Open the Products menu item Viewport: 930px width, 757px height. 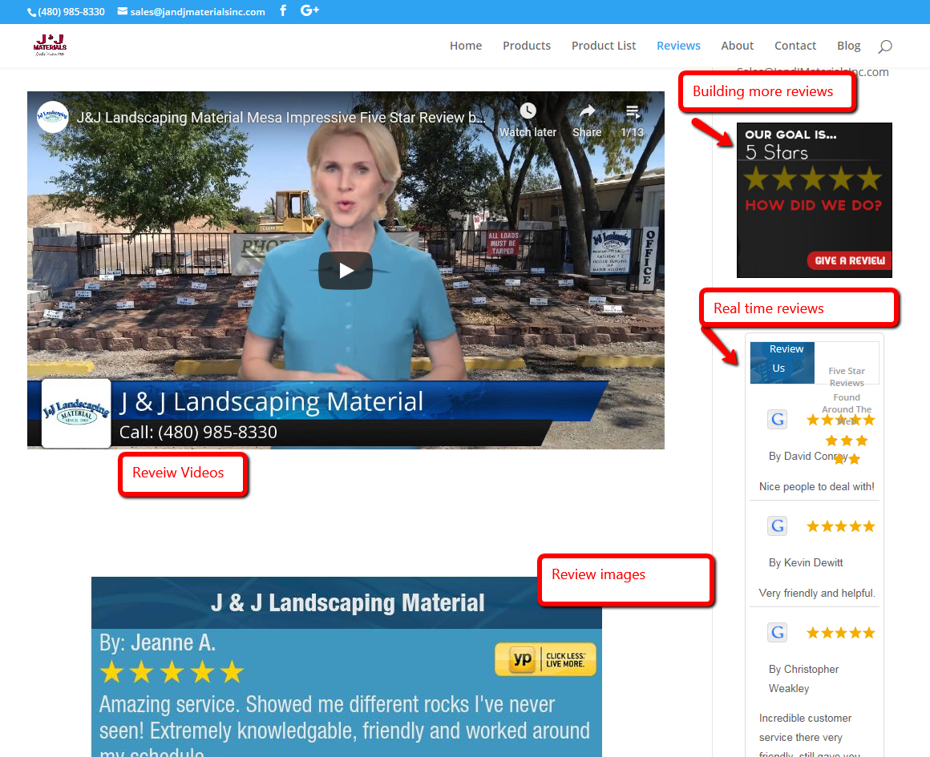527,46
